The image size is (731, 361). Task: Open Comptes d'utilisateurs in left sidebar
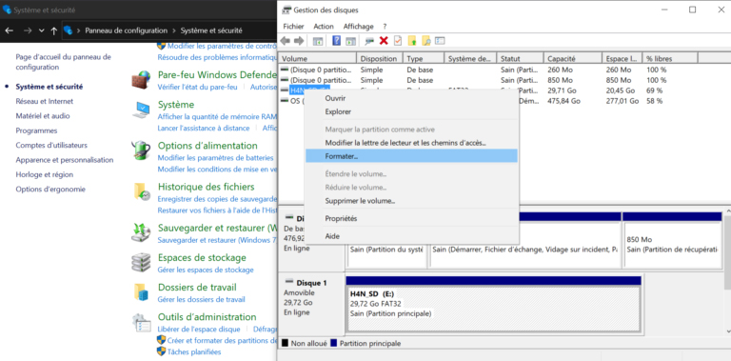pos(51,145)
